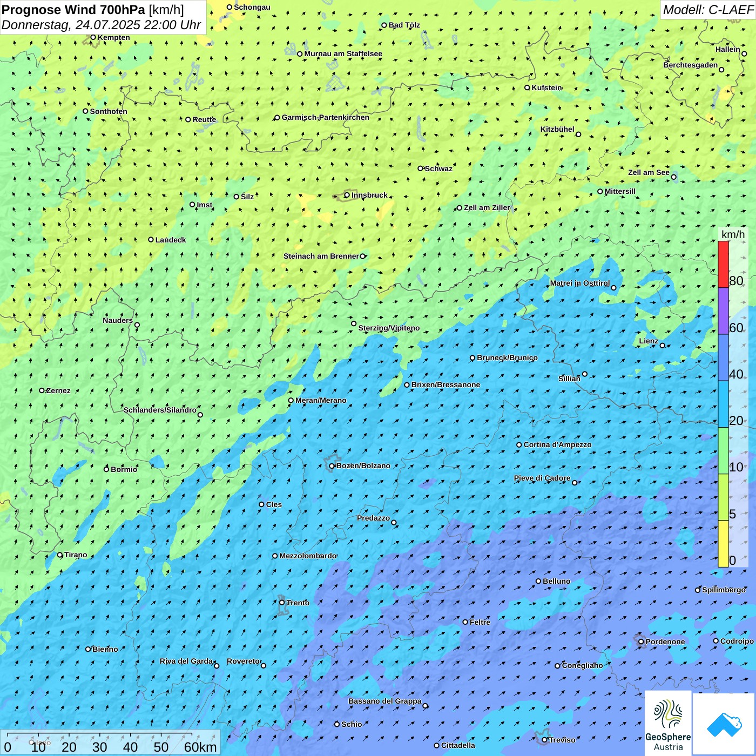Click the 'Cittadella' label
Viewport: 756px width, 756px height.
[x=458, y=745]
